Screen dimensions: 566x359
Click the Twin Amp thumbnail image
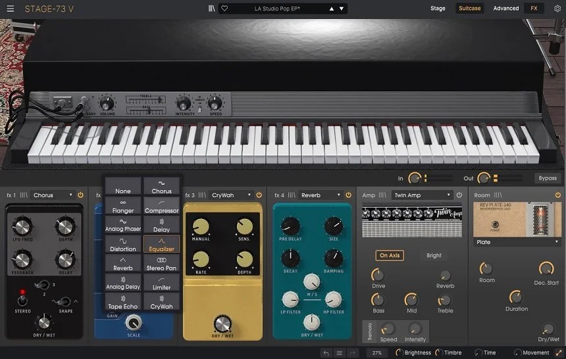click(412, 221)
